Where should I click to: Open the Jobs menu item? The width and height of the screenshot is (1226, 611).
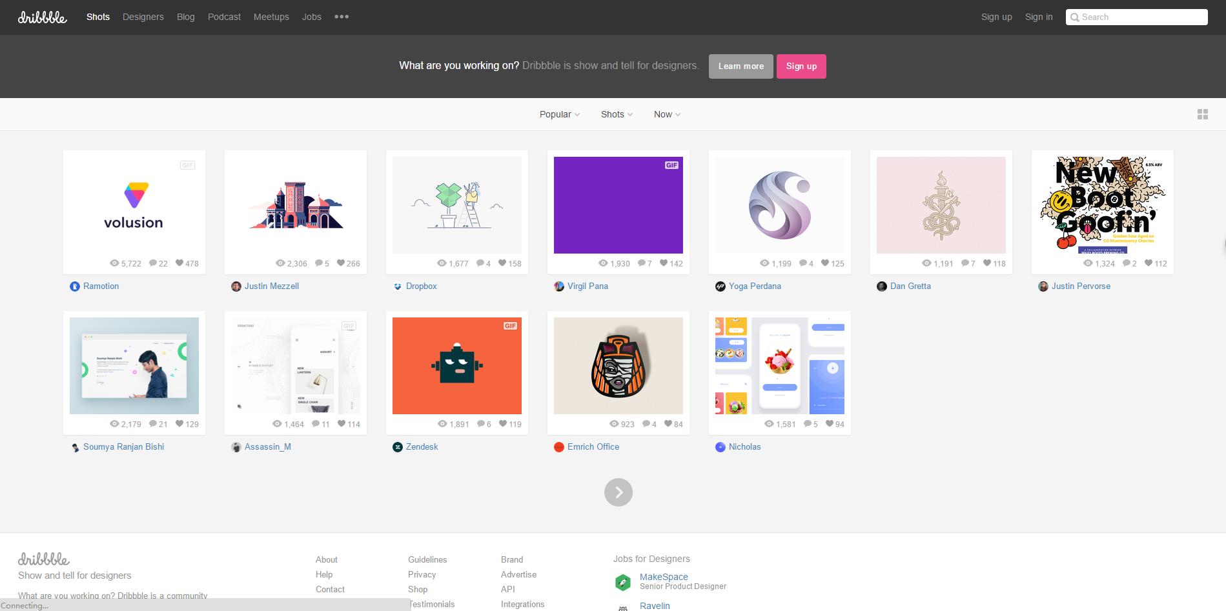coord(311,17)
